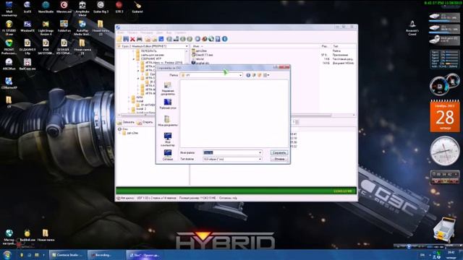Click the blue floppy Save icon in toolbar

tap(126, 39)
